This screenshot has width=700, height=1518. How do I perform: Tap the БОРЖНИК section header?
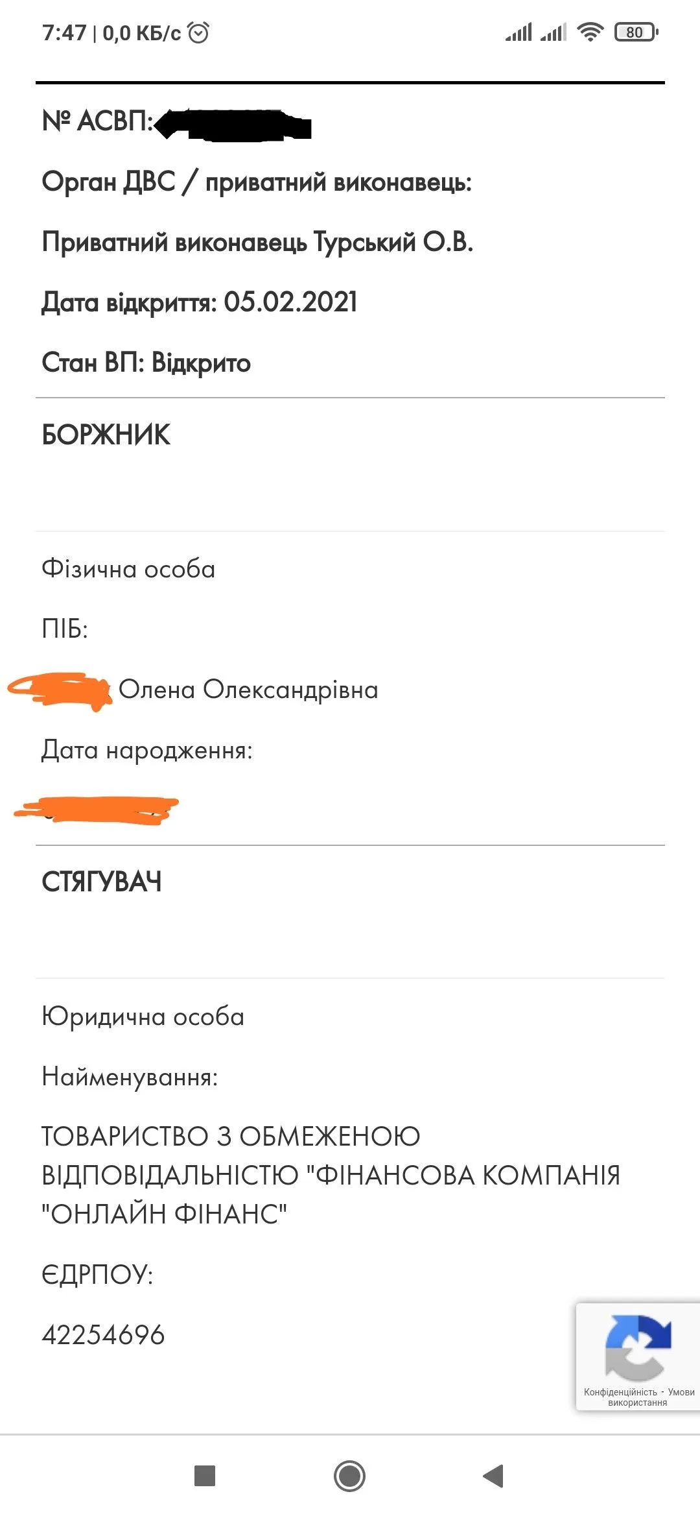106,435
